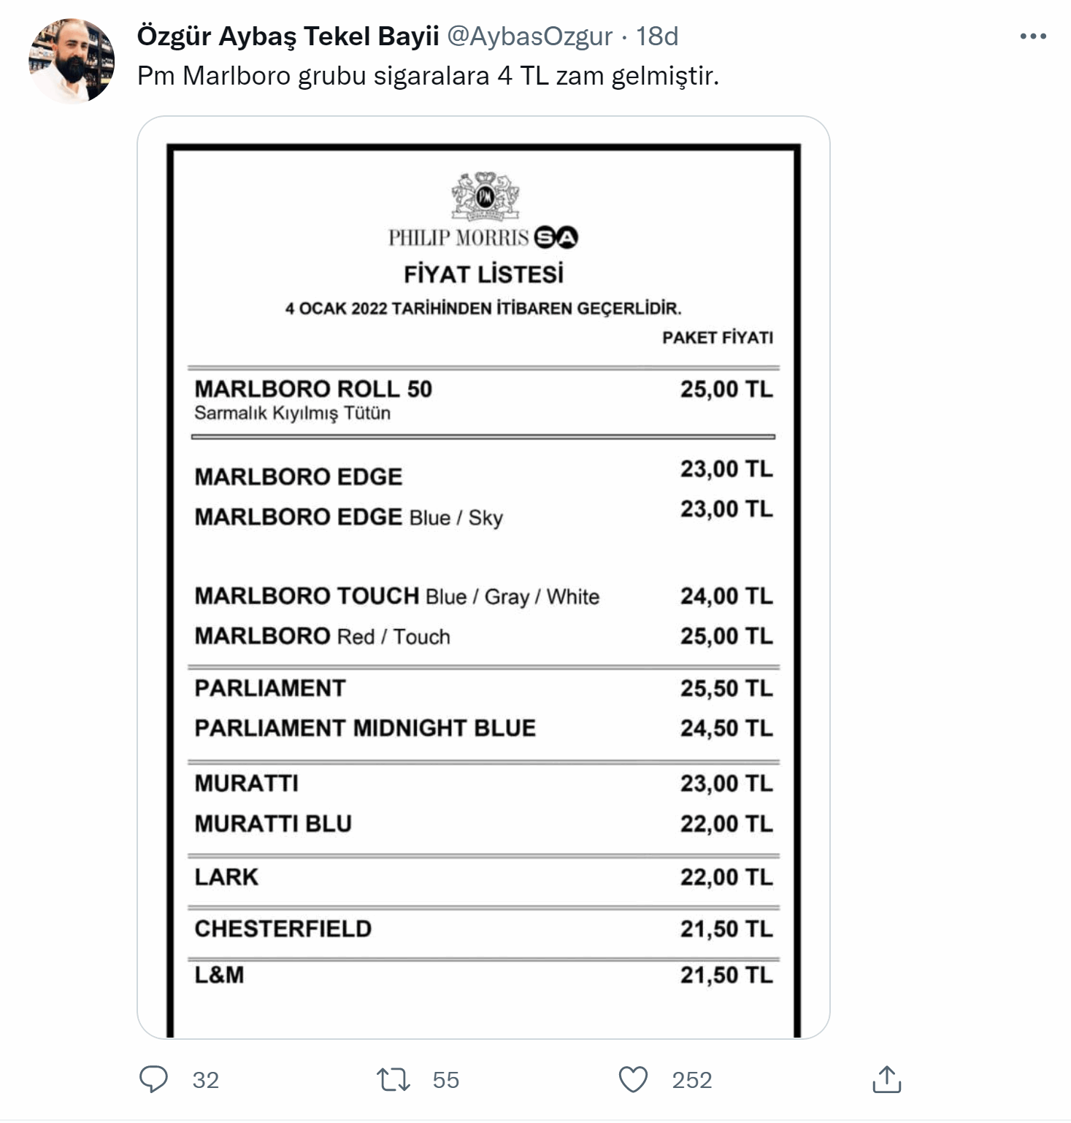The height and width of the screenshot is (1123, 1071).
Task: Like the tweet with the heart icon
Action: coord(633,1079)
